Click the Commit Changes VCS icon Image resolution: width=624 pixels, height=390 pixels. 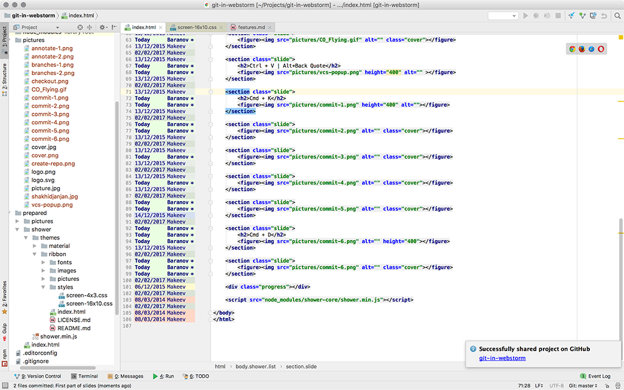[582, 15]
